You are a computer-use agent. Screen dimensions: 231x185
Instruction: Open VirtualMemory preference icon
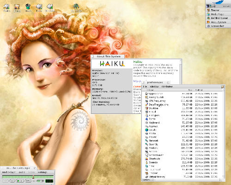click(146, 177)
